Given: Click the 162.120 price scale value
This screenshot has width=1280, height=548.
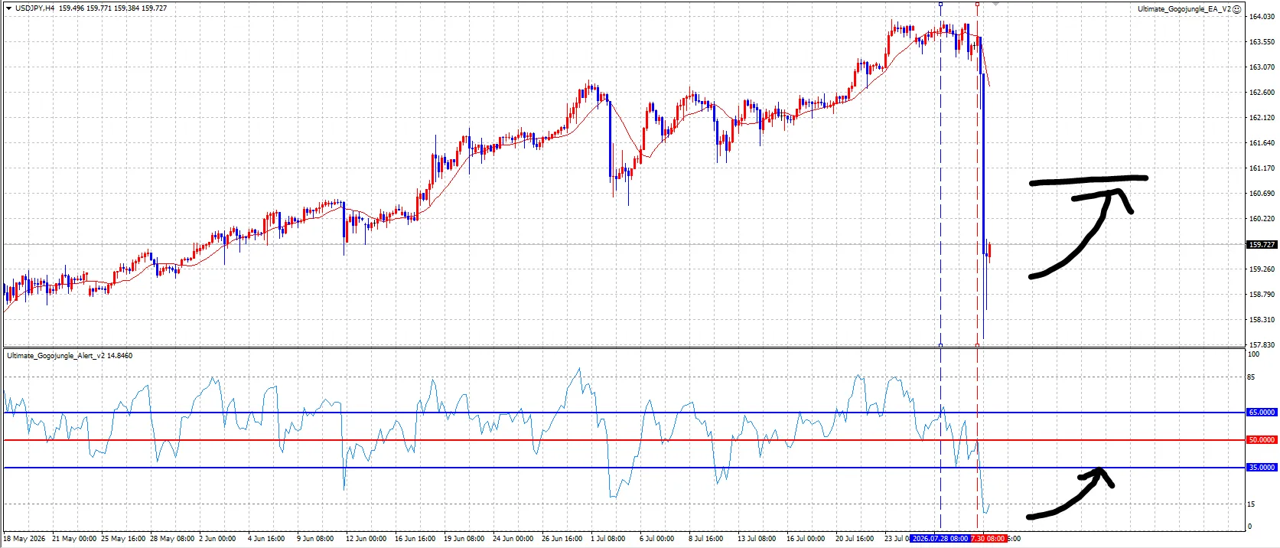Looking at the screenshot, I should click(x=1262, y=118).
